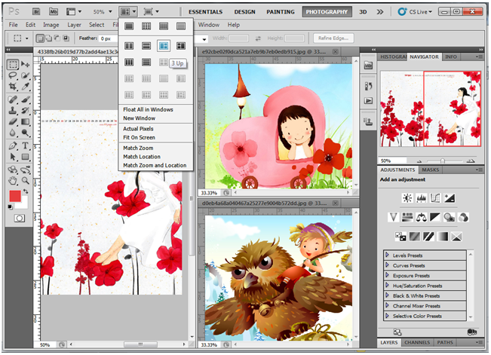Choose the 3 Up document arrangement
Screen dimensions: 491x355
[164, 46]
